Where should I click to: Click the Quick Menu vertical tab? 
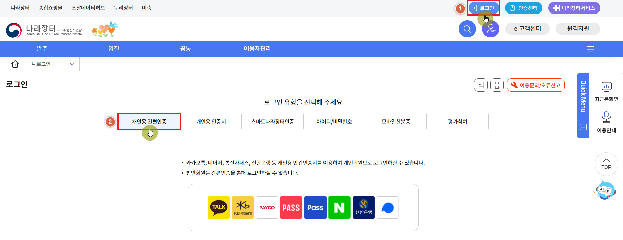click(x=583, y=97)
